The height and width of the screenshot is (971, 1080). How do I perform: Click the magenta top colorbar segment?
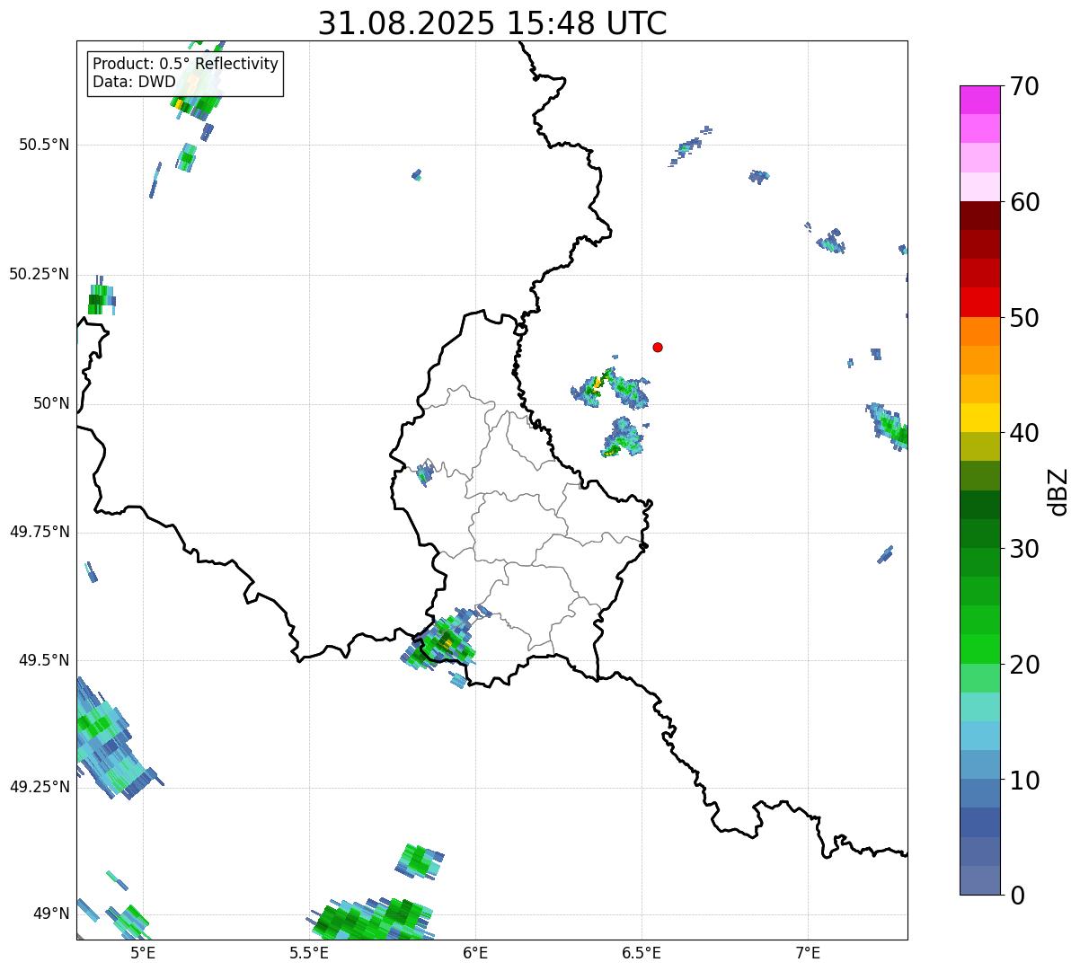pyautogui.click(x=980, y=100)
